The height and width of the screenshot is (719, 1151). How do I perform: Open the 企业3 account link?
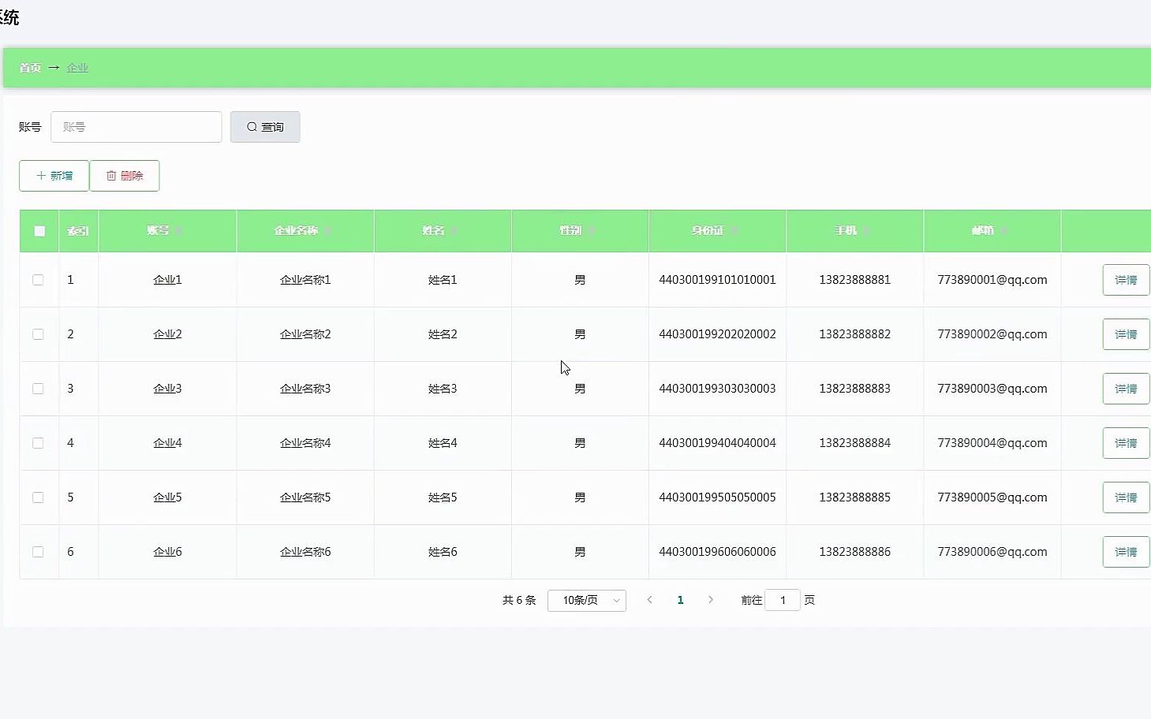click(167, 389)
